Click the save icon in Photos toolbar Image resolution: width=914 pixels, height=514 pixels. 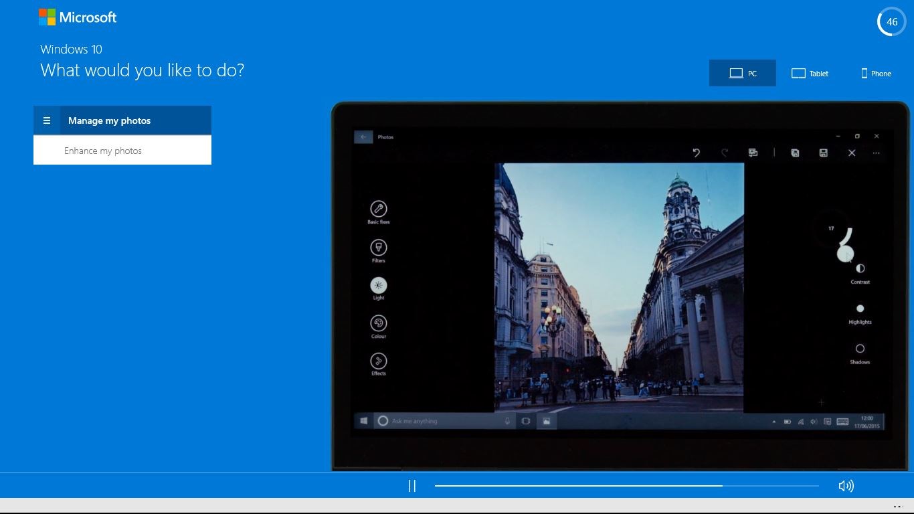coord(823,153)
